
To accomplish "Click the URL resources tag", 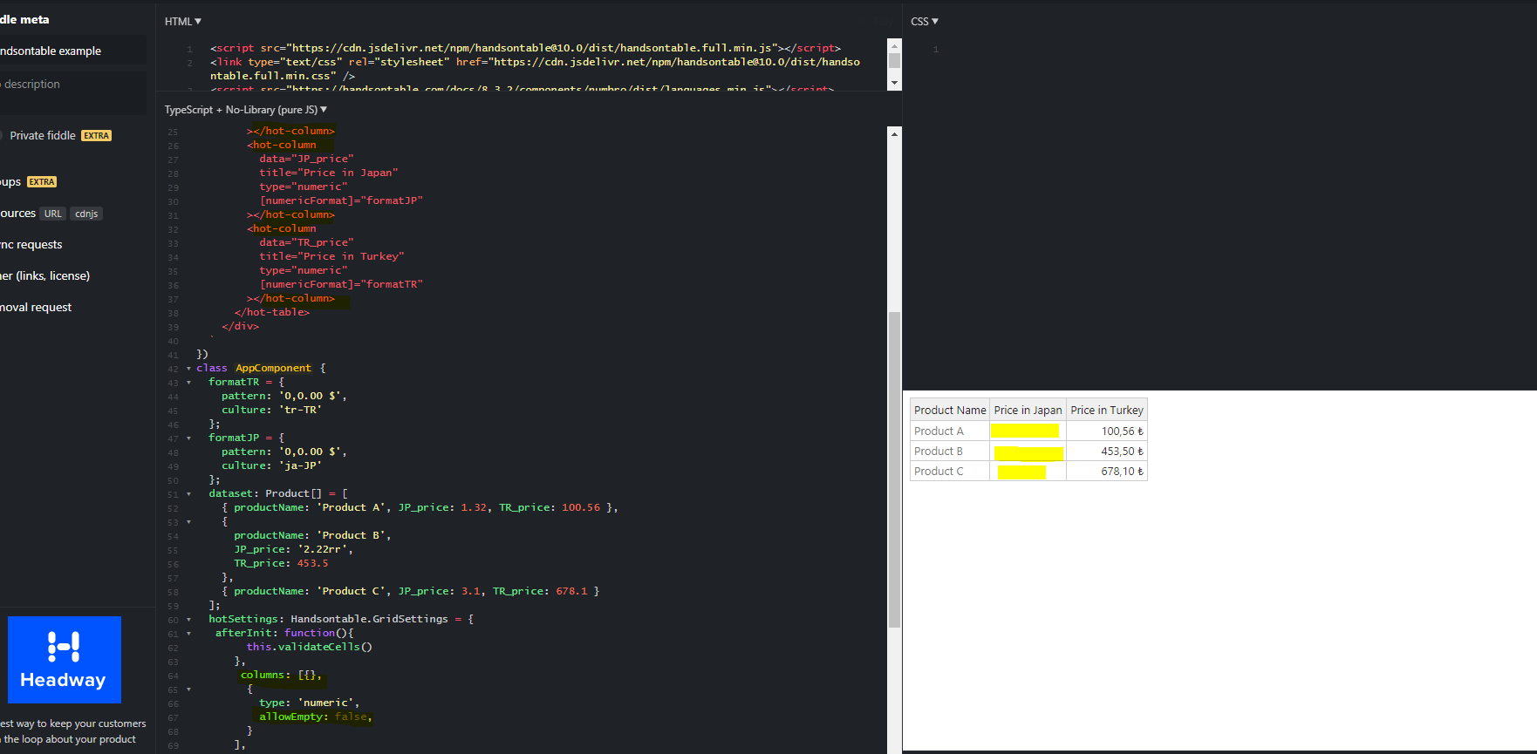I will pyautogui.click(x=53, y=214).
